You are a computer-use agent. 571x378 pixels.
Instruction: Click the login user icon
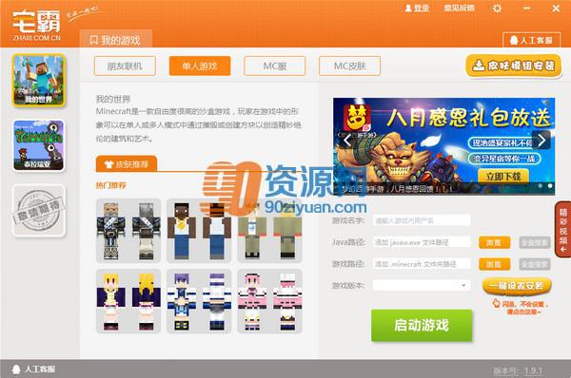click(408, 8)
